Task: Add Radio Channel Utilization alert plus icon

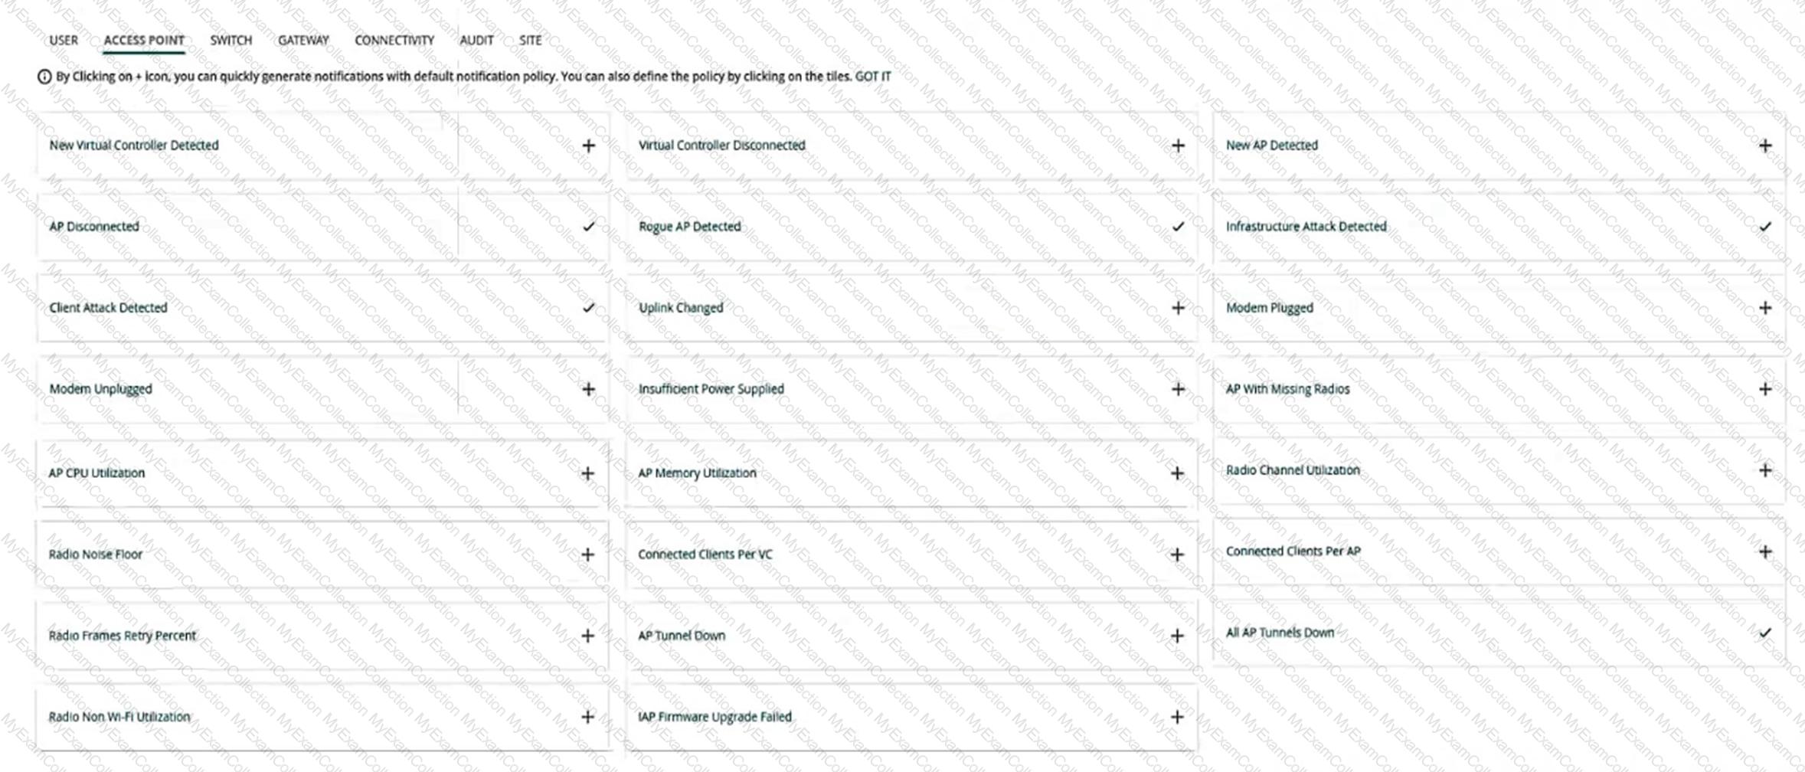Action: (x=1765, y=470)
